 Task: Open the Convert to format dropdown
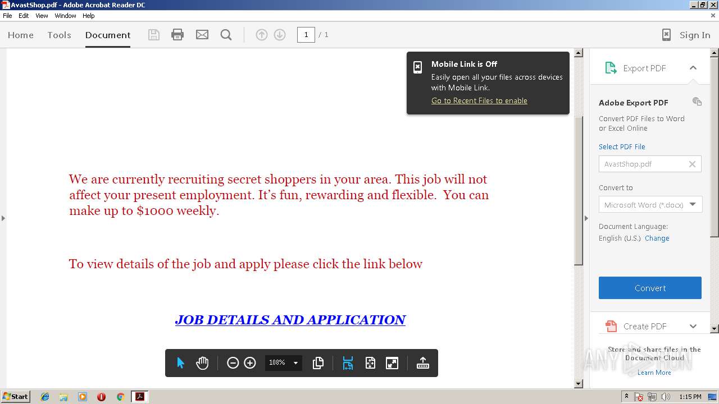pos(650,205)
